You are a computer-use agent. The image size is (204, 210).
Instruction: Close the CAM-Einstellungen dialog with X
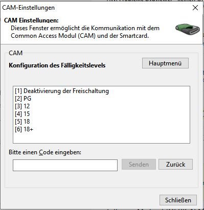point(195,8)
